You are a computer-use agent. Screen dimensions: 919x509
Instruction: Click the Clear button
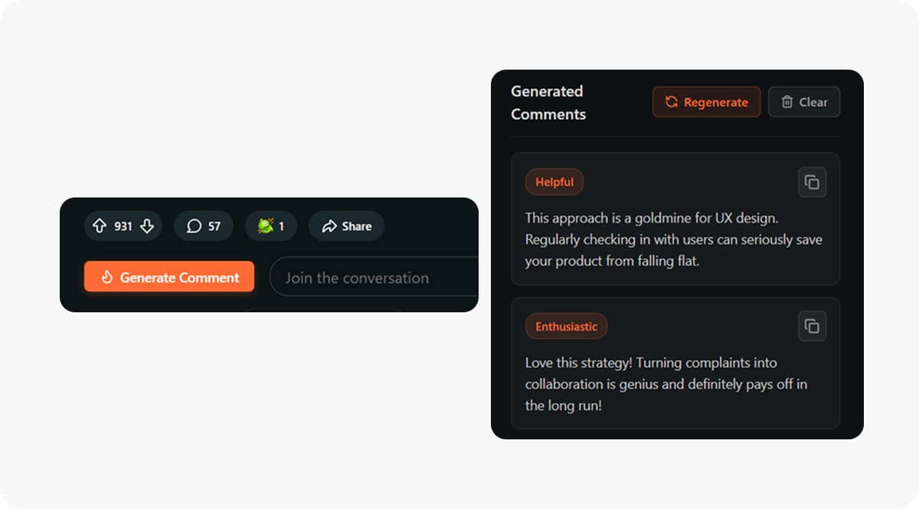pyautogui.click(x=803, y=102)
